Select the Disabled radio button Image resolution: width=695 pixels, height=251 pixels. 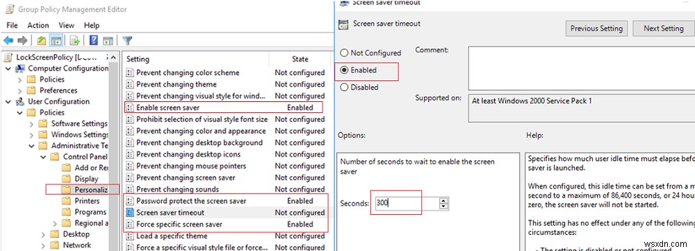coord(344,87)
